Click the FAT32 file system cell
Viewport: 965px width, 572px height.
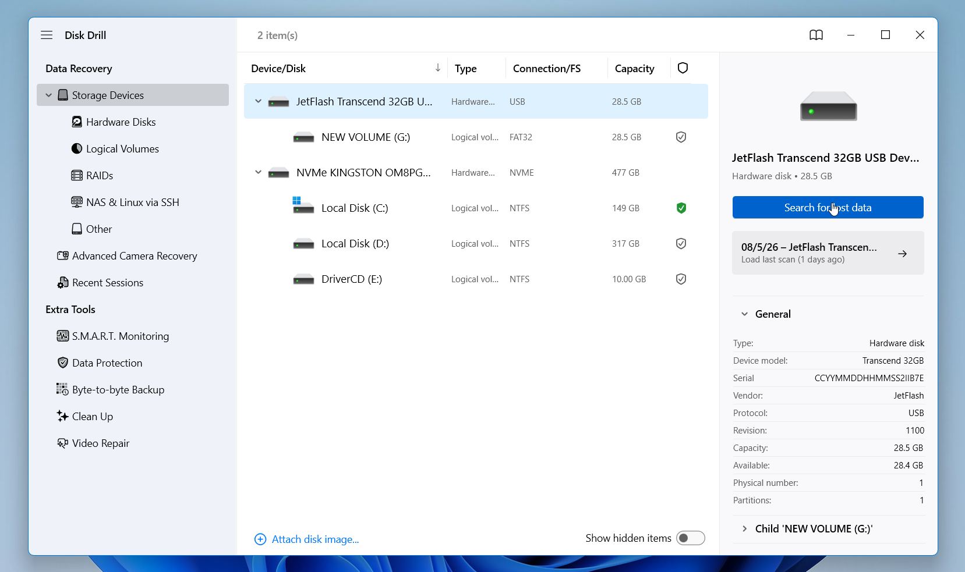point(521,137)
